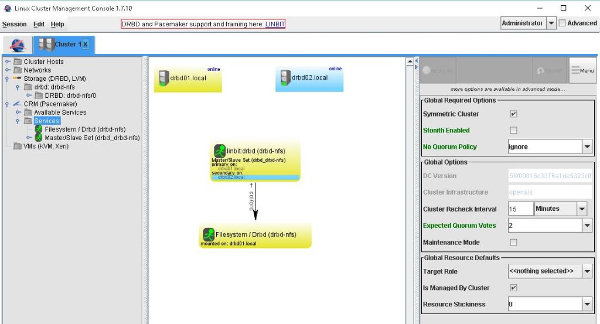Image resolution: width=600 pixels, height=324 pixels.
Task: Select the drbd01.local host server icon
Action: (x=164, y=78)
